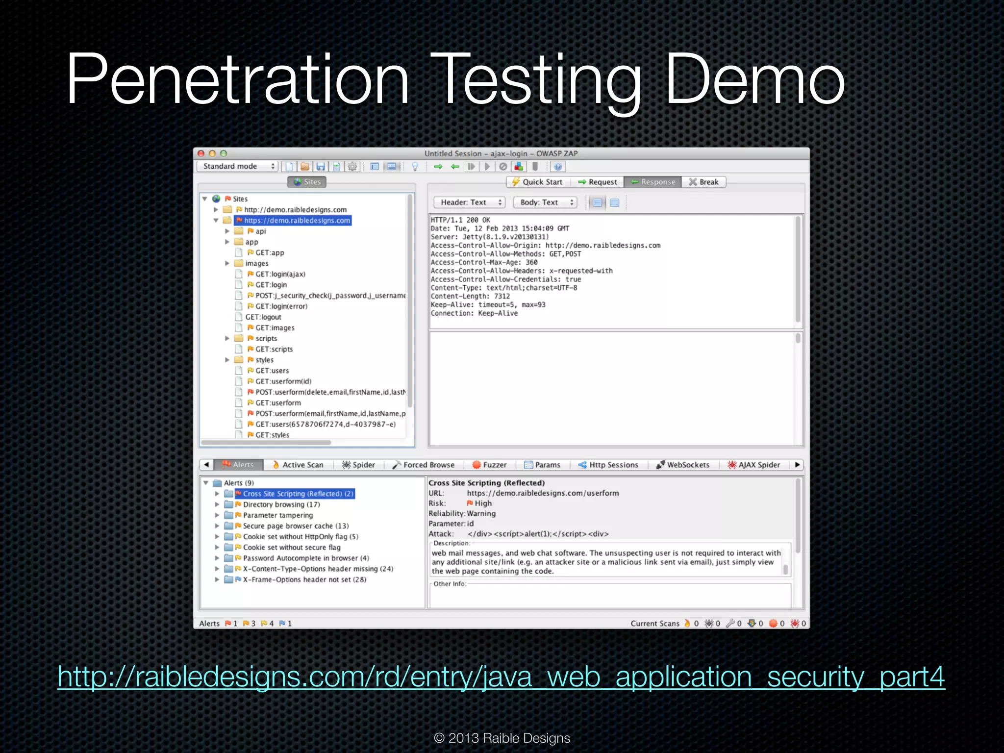
Task: Click the green left arrow toolbar icon
Action: 455,167
